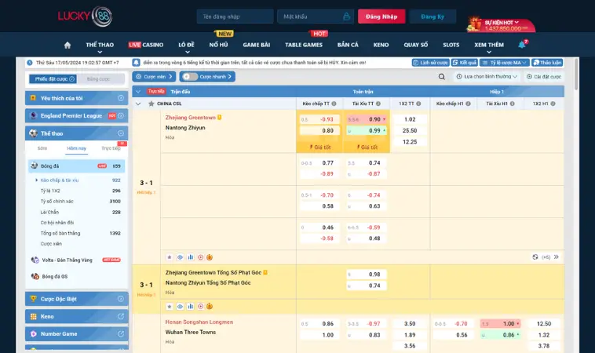Click the Tên đăng nhập username field
Image resolution: width=595 pixels, height=353 pixels.
tap(235, 16)
